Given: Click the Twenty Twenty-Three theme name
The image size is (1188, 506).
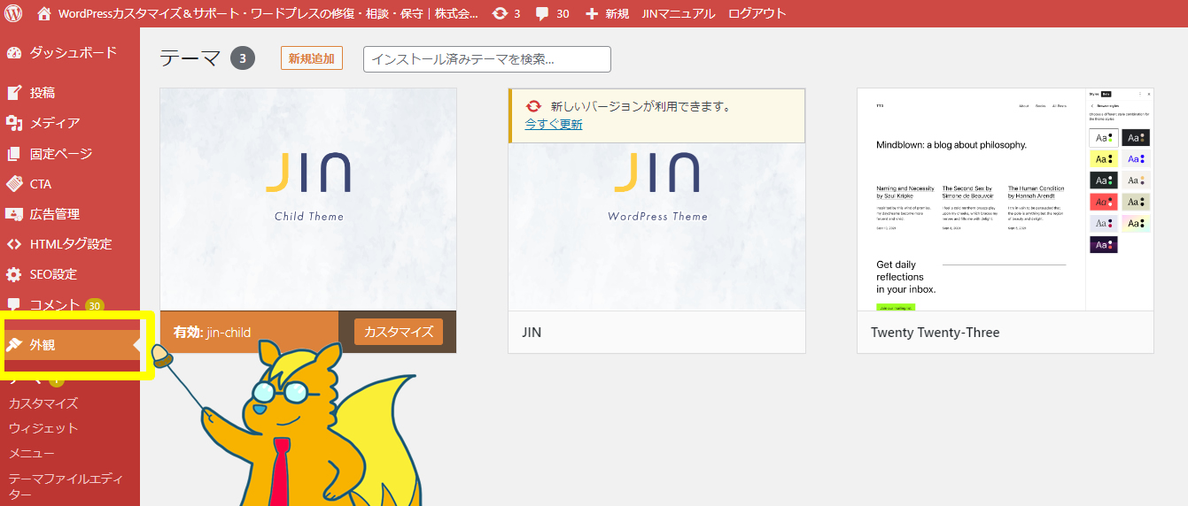Looking at the screenshot, I should (x=935, y=333).
